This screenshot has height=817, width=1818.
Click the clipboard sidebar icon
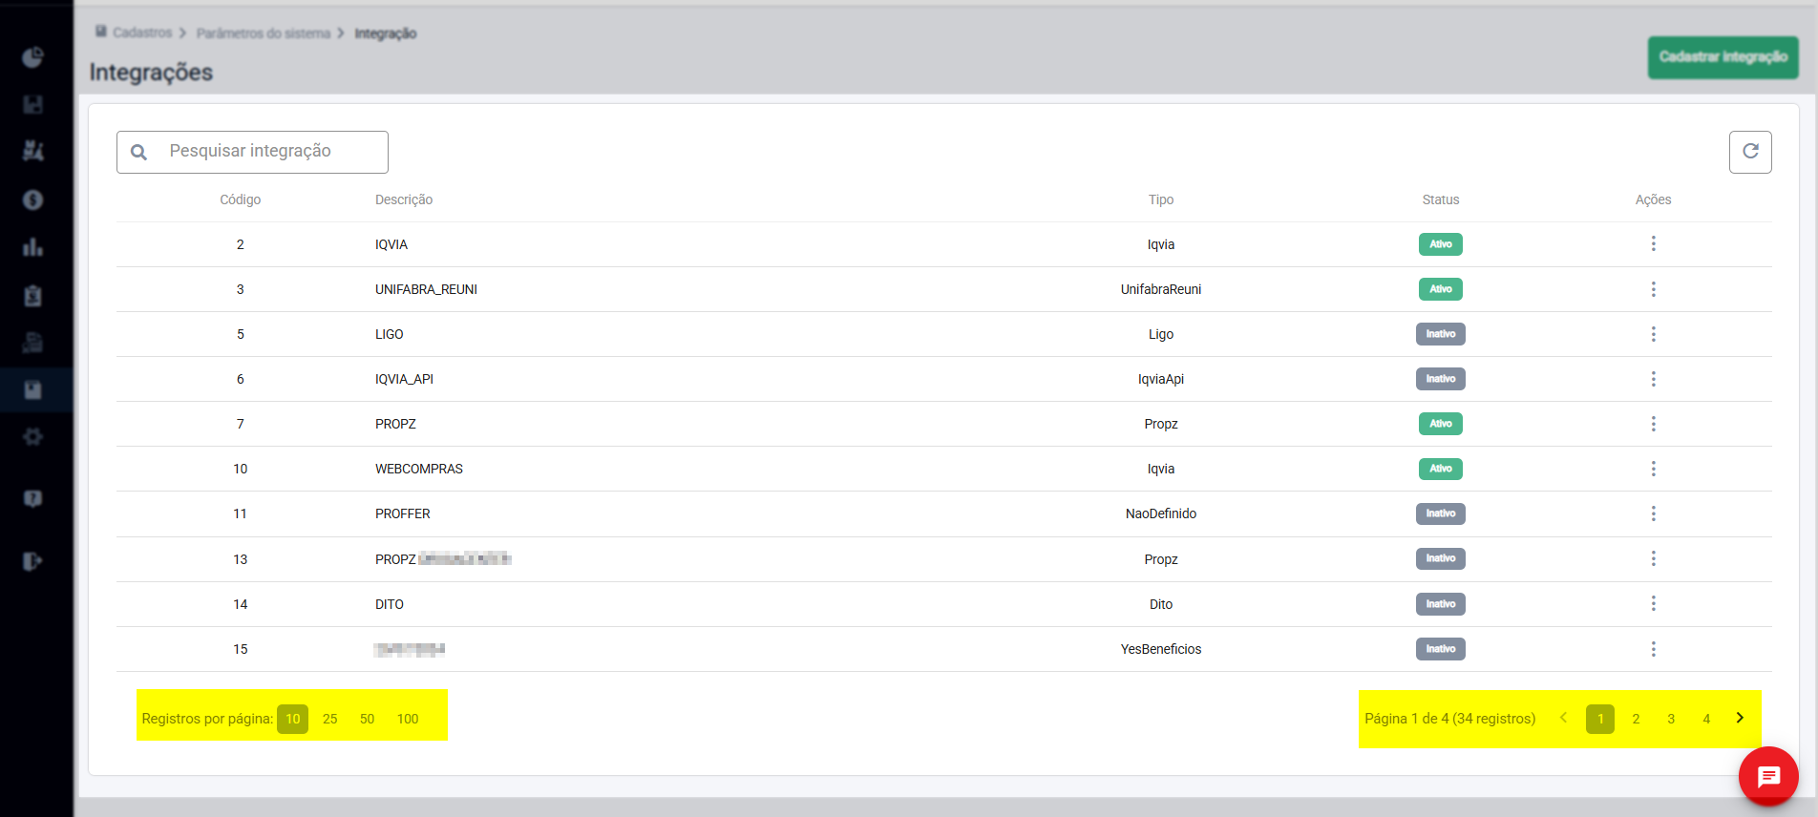coord(33,296)
